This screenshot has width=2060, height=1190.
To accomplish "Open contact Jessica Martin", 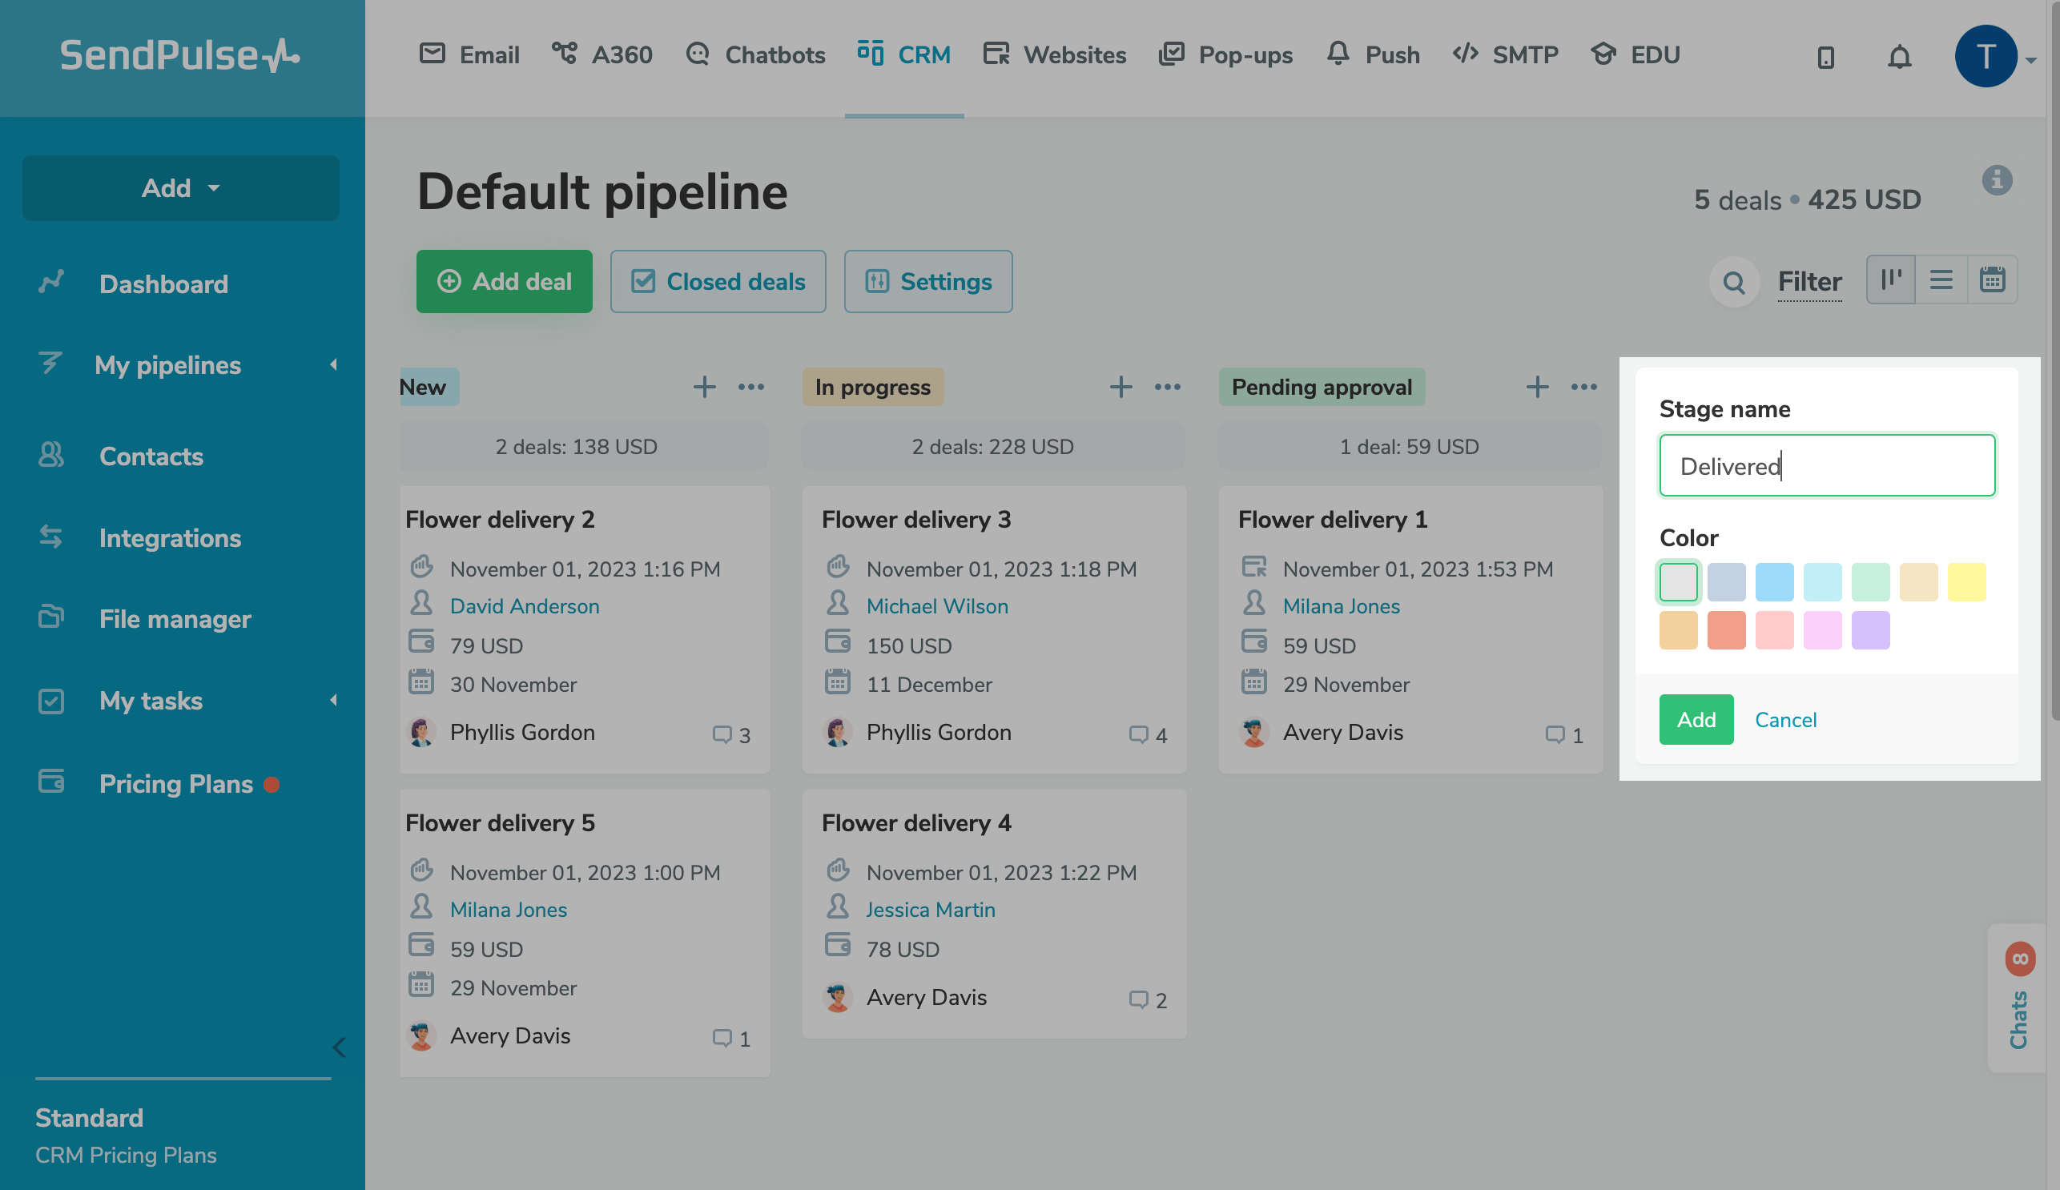I will (930, 910).
